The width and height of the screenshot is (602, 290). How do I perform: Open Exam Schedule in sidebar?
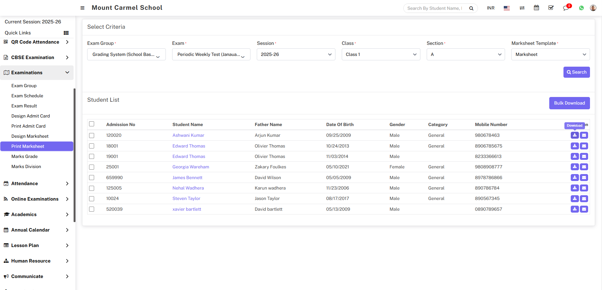tap(27, 96)
